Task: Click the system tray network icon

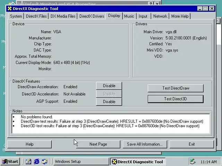Action: pos(193,162)
